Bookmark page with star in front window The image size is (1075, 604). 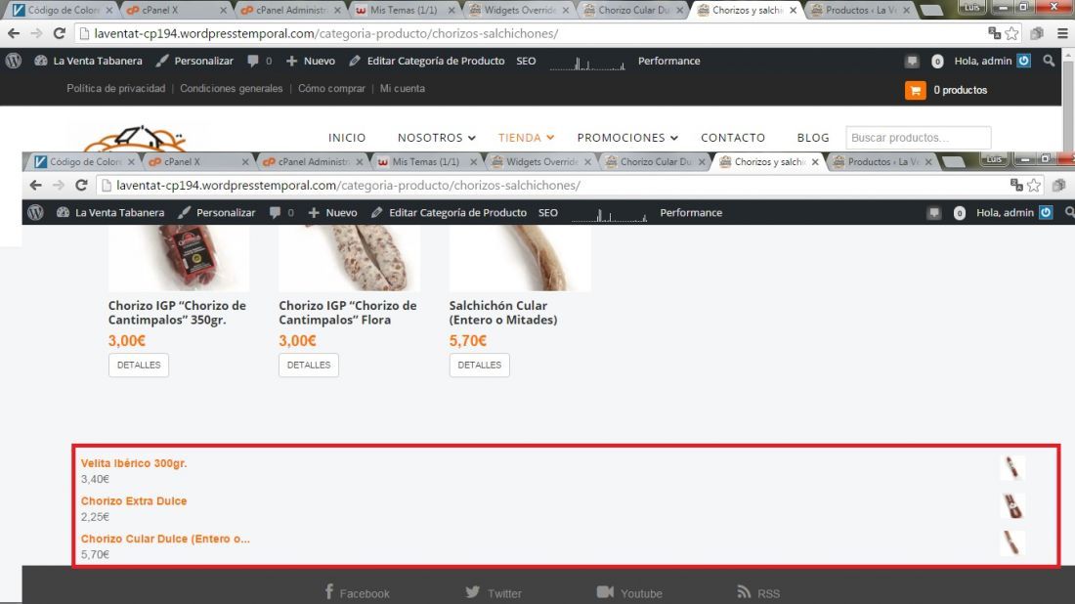1034,185
